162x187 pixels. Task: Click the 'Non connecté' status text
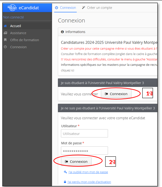(14, 17)
